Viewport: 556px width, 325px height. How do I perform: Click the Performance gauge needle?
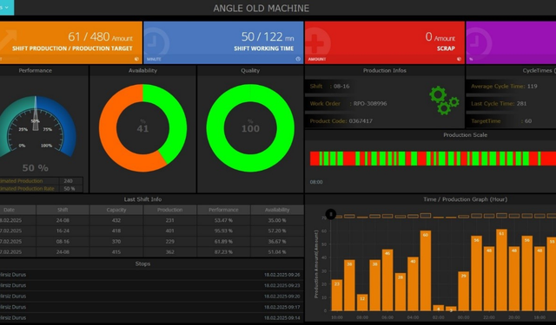tap(36, 114)
